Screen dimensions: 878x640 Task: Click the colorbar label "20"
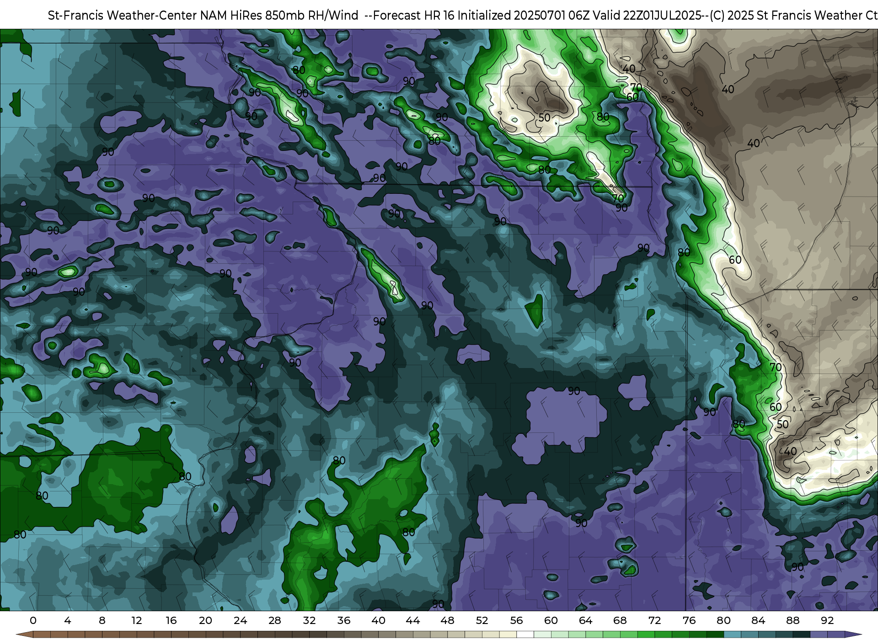point(206,621)
